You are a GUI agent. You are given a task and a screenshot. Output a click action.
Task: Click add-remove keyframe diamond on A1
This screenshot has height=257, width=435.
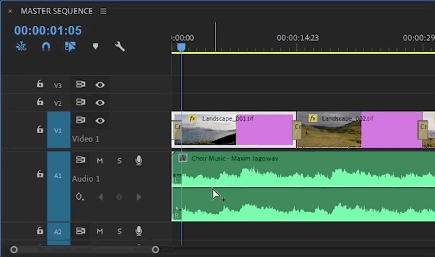coord(119,197)
